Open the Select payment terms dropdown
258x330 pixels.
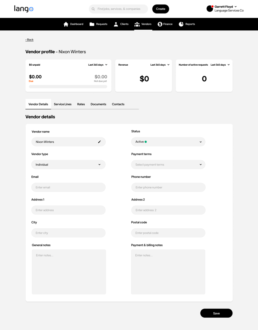coord(168,164)
